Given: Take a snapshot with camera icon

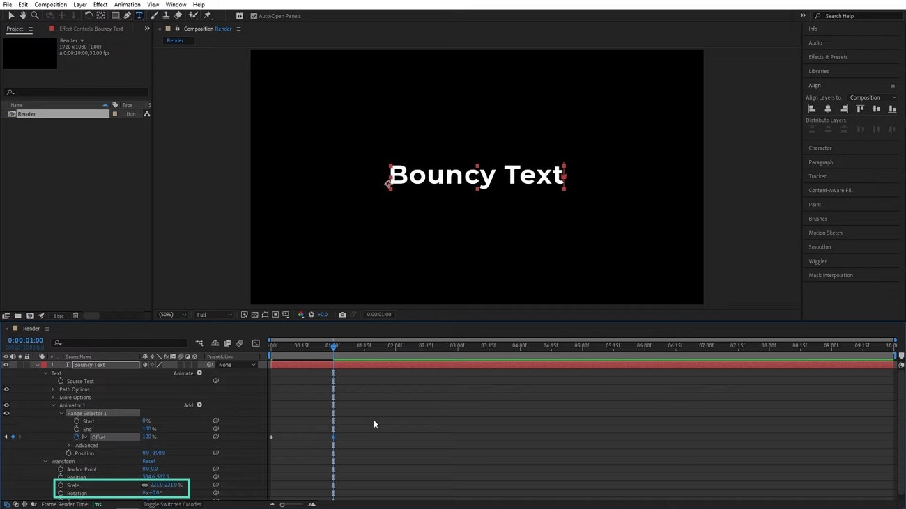Looking at the screenshot, I should coord(342,315).
